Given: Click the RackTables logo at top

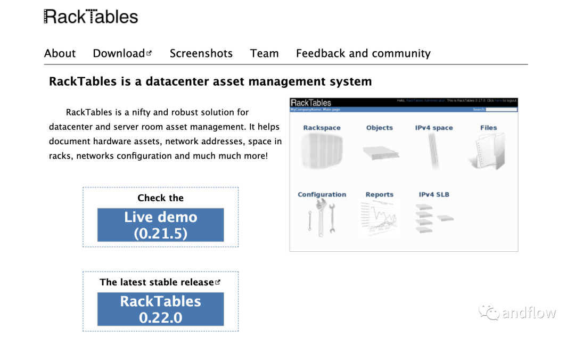Looking at the screenshot, I should [91, 17].
